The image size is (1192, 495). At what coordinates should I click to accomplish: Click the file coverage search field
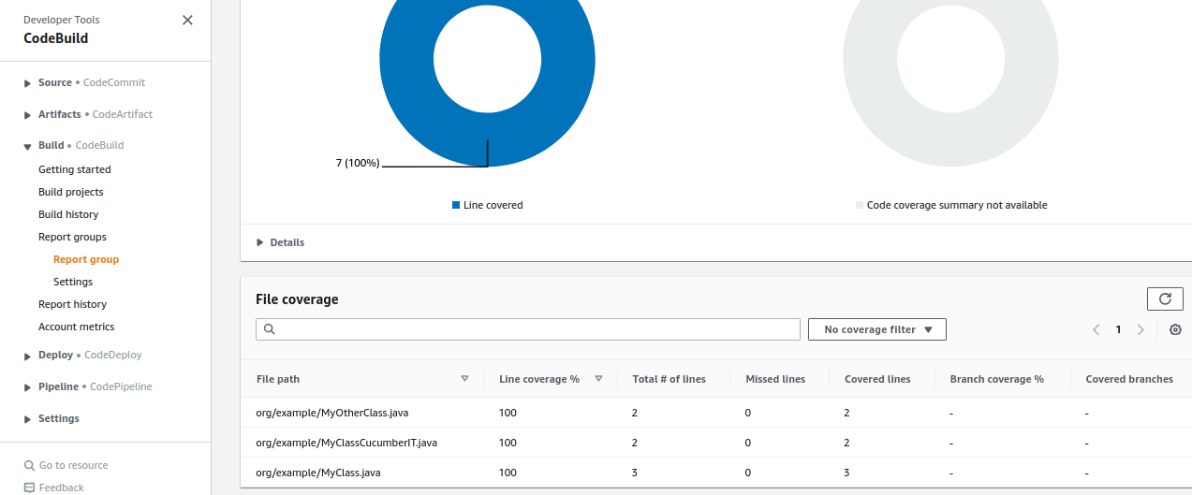tap(534, 329)
